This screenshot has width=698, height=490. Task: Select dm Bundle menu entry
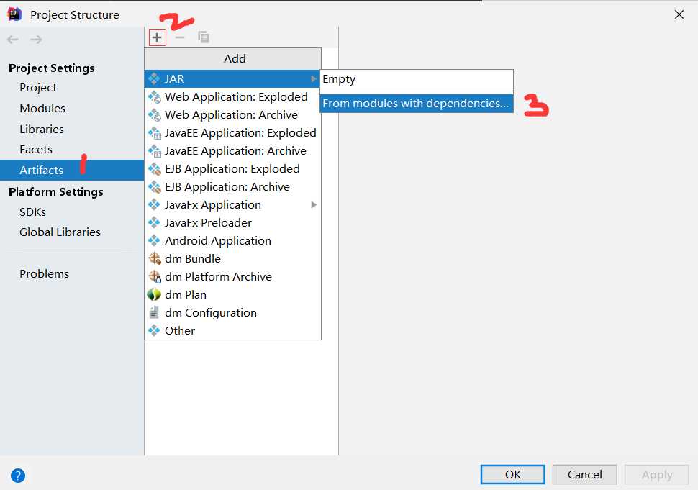(232, 258)
